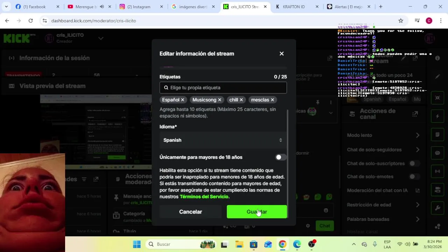Screen dimensions: 448x252
Task: Click the wrench tools icon in sidebar
Action: click(x=437, y=208)
